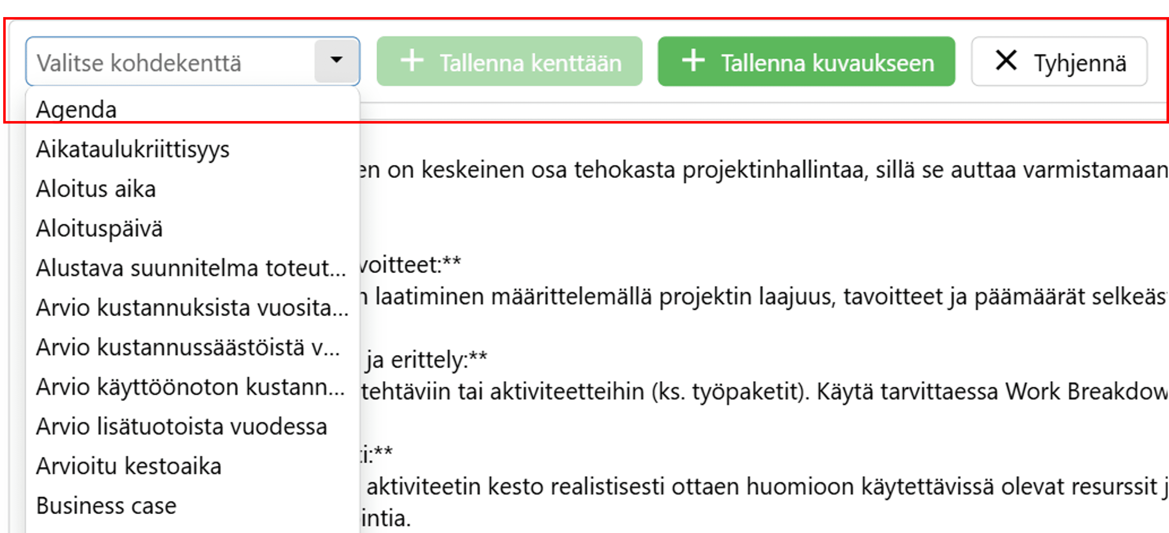Select Alustava suunnitelma toteut... option

tap(190, 267)
